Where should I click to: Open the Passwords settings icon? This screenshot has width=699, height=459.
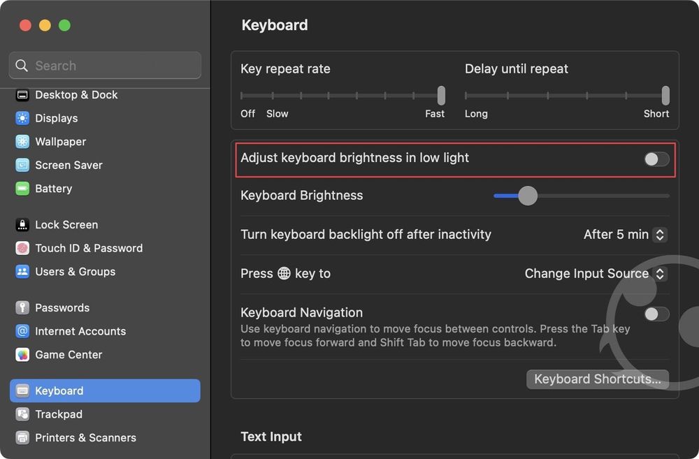22,307
